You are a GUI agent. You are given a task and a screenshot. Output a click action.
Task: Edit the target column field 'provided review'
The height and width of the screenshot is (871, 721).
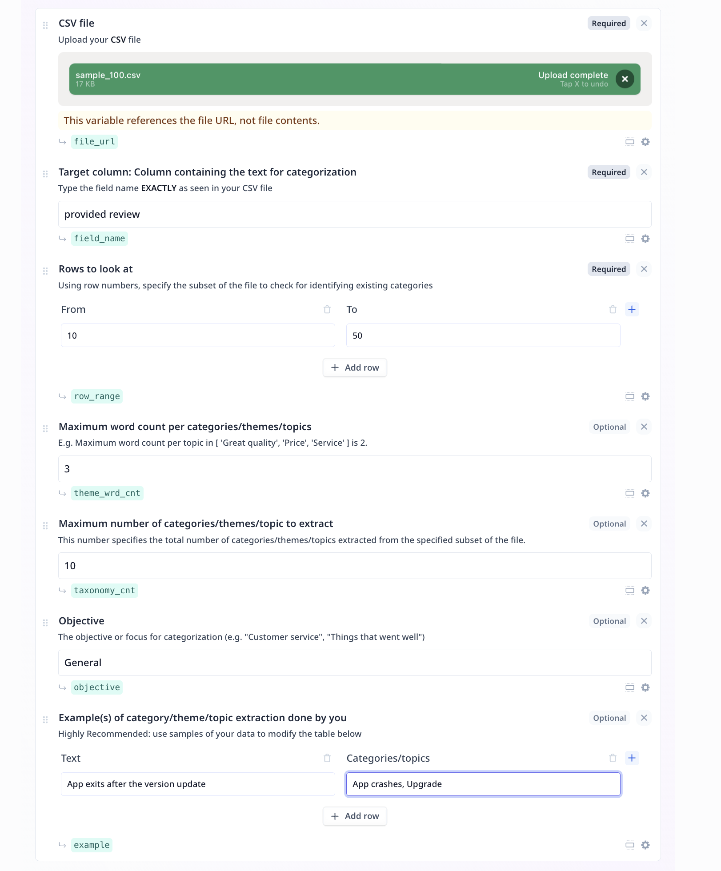pos(355,214)
